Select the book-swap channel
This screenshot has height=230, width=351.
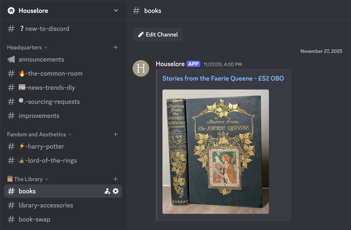click(34, 219)
